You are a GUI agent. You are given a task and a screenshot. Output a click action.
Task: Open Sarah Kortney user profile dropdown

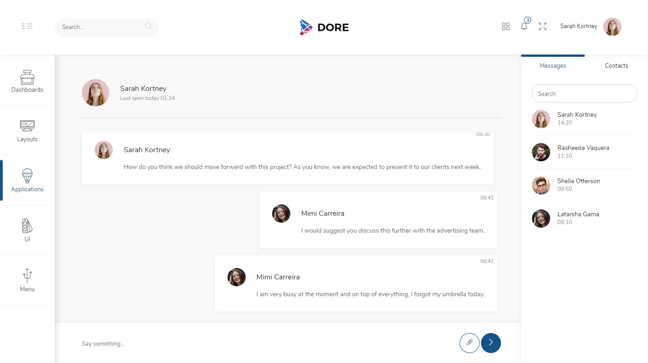click(x=590, y=26)
